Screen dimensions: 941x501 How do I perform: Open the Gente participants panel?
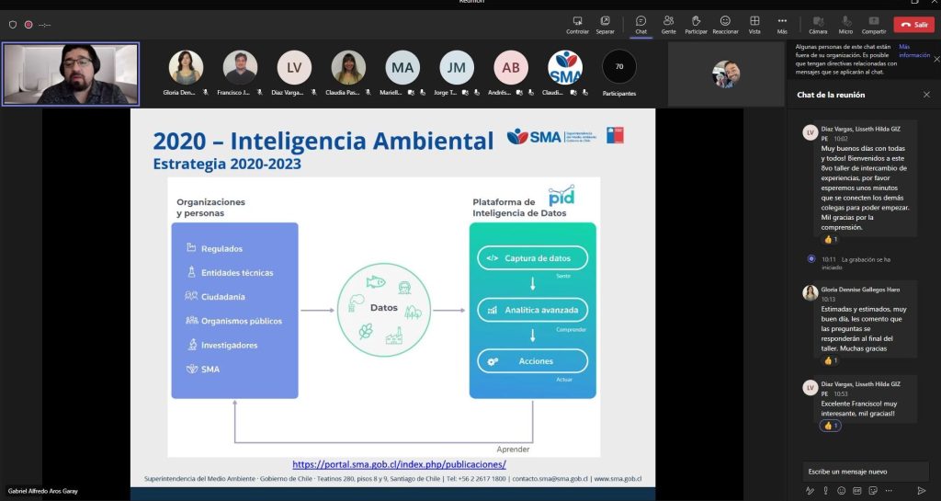tap(668, 24)
